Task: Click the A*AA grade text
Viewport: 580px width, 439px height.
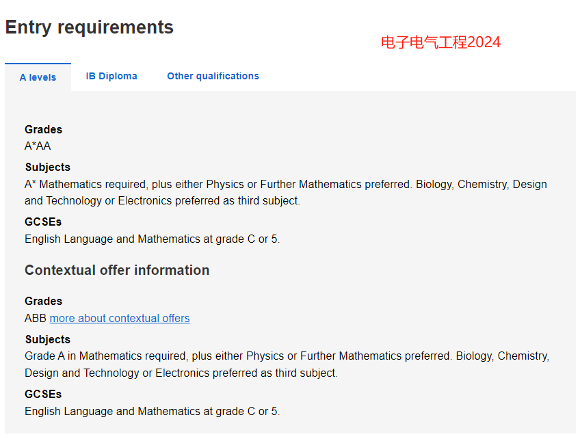Action: click(38, 146)
